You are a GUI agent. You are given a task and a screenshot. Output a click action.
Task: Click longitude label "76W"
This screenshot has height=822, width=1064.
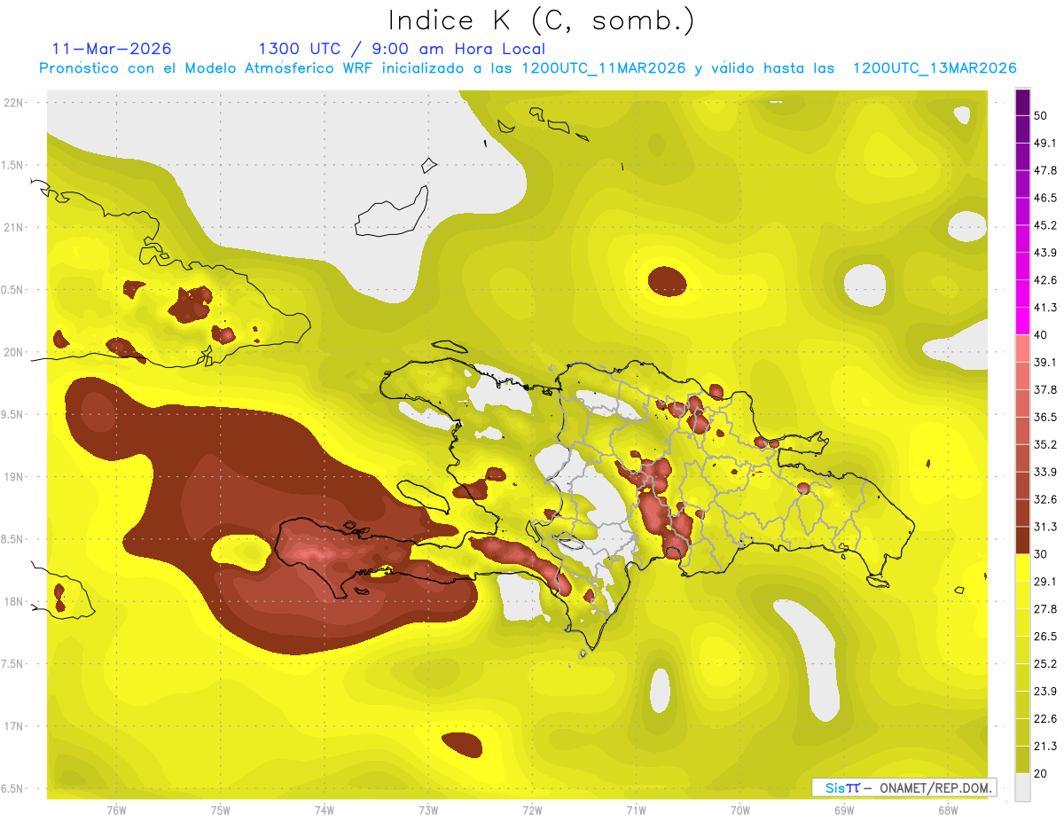116,810
